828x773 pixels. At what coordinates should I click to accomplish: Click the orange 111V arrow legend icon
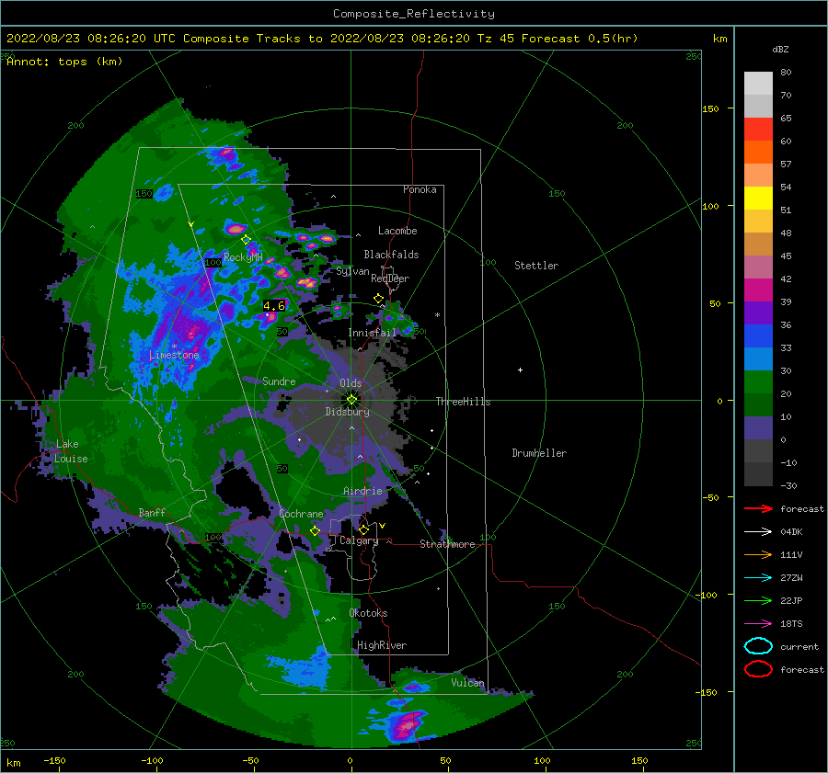[x=758, y=554]
